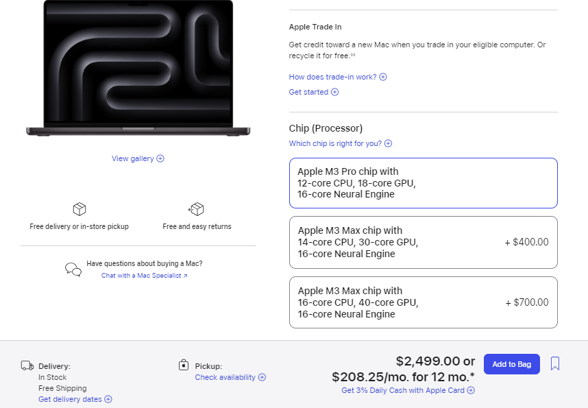588x408 pixels.
Task: Check availability for pickup
Action: tap(225, 377)
